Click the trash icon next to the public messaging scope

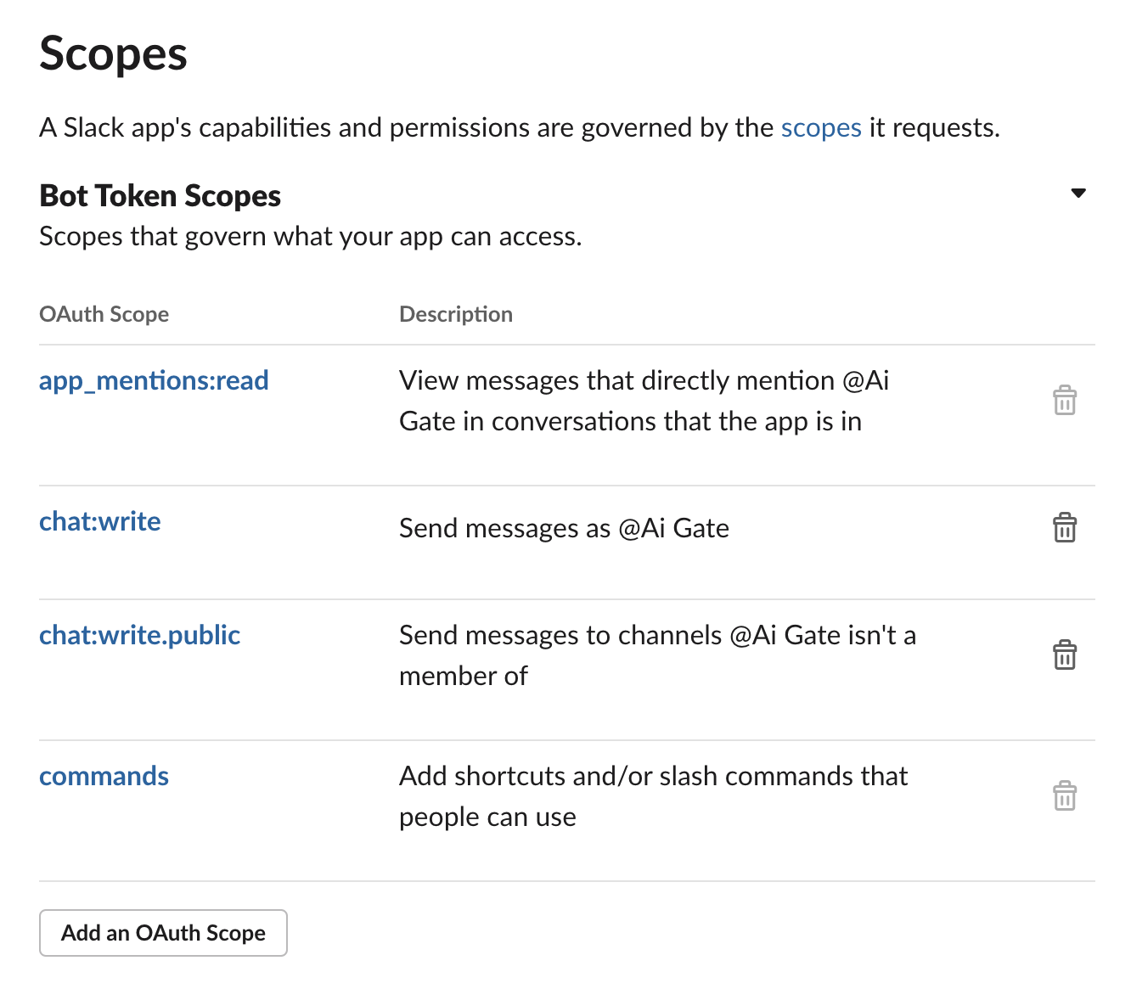pyautogui.click(x=1065, y=654)
